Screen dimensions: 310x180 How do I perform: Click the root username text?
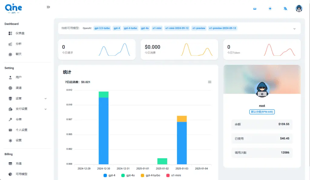tap(262, 106)
